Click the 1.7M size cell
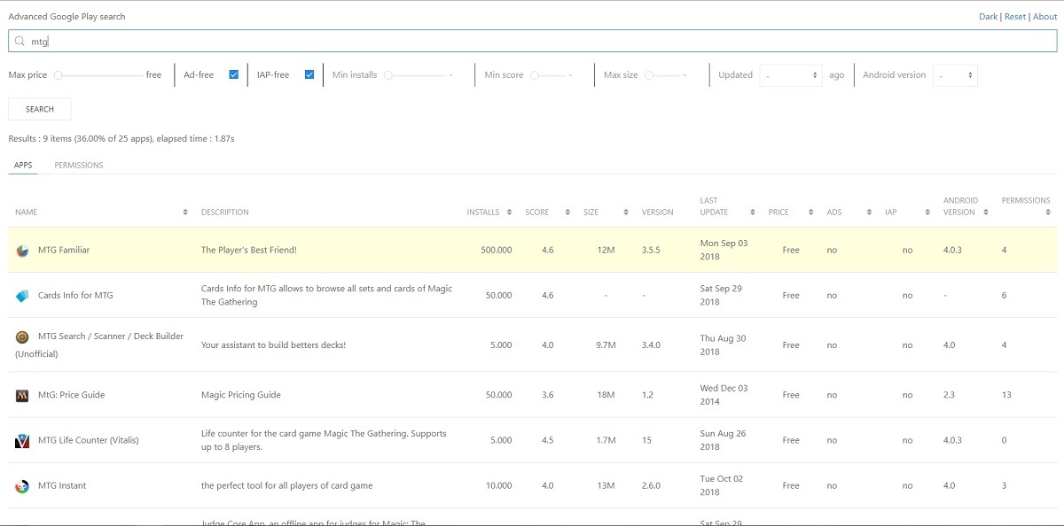The width and height of the screenshot is (1064, 526). [x=606, y=440]
